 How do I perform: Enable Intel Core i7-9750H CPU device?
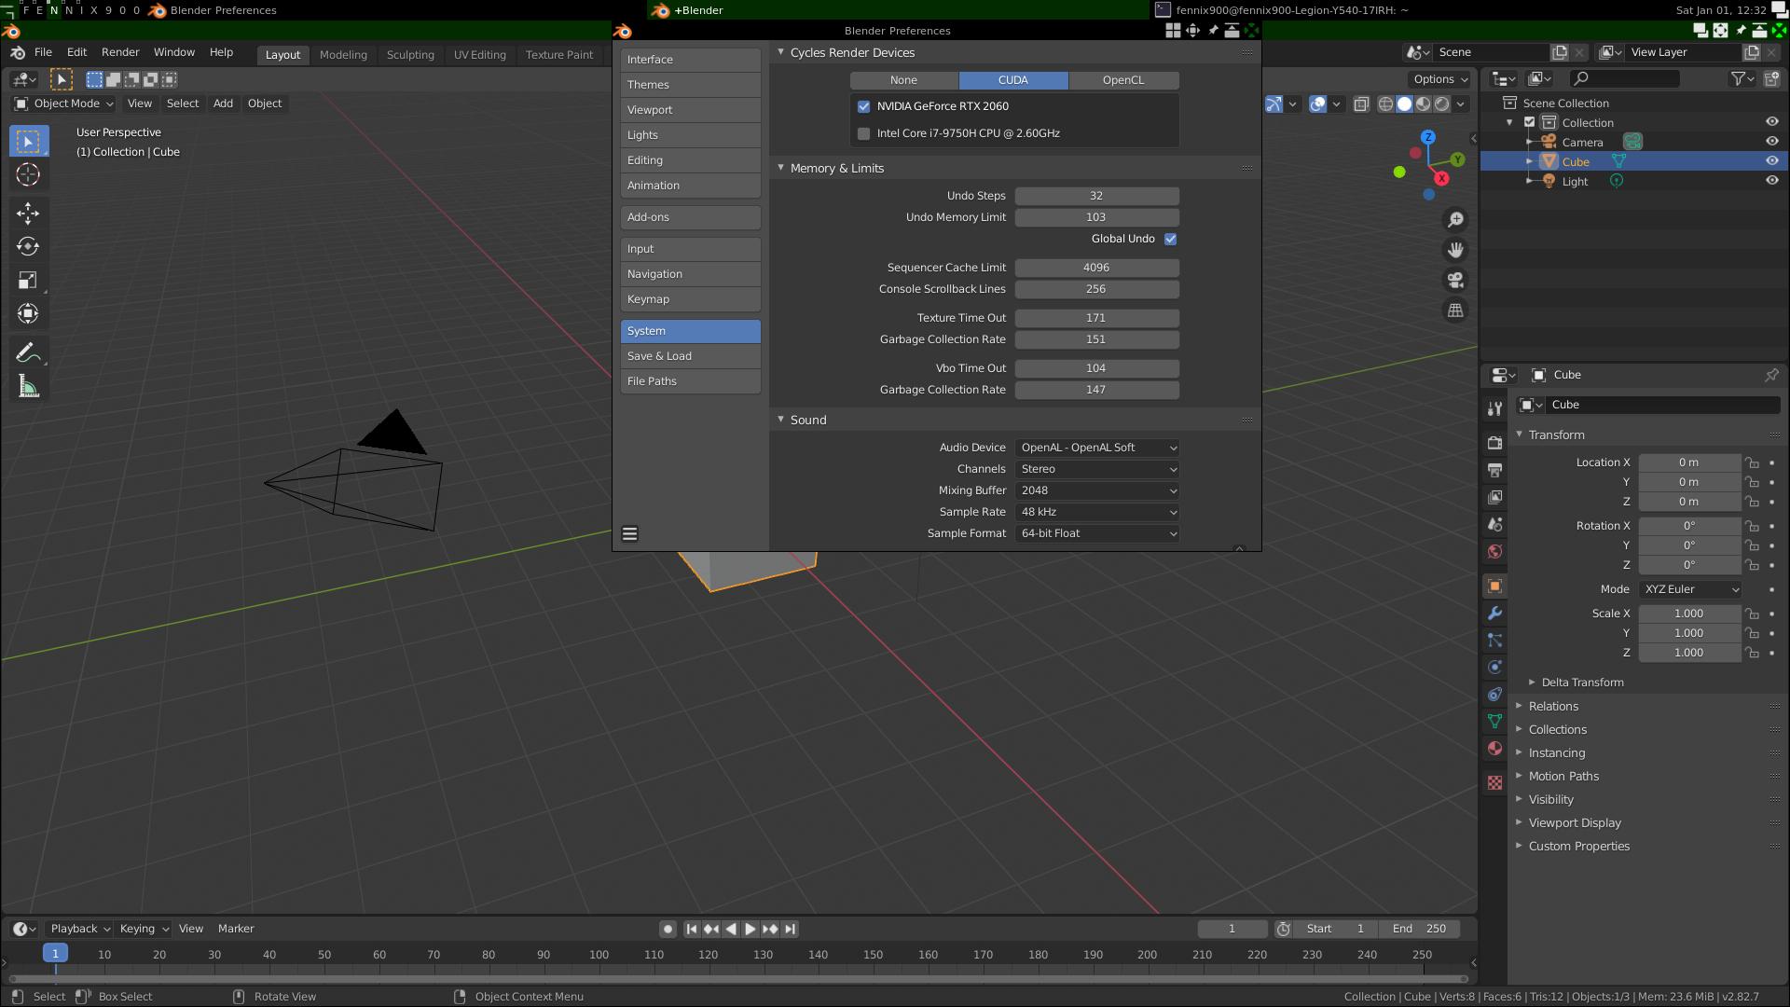[x=863, y=133]
